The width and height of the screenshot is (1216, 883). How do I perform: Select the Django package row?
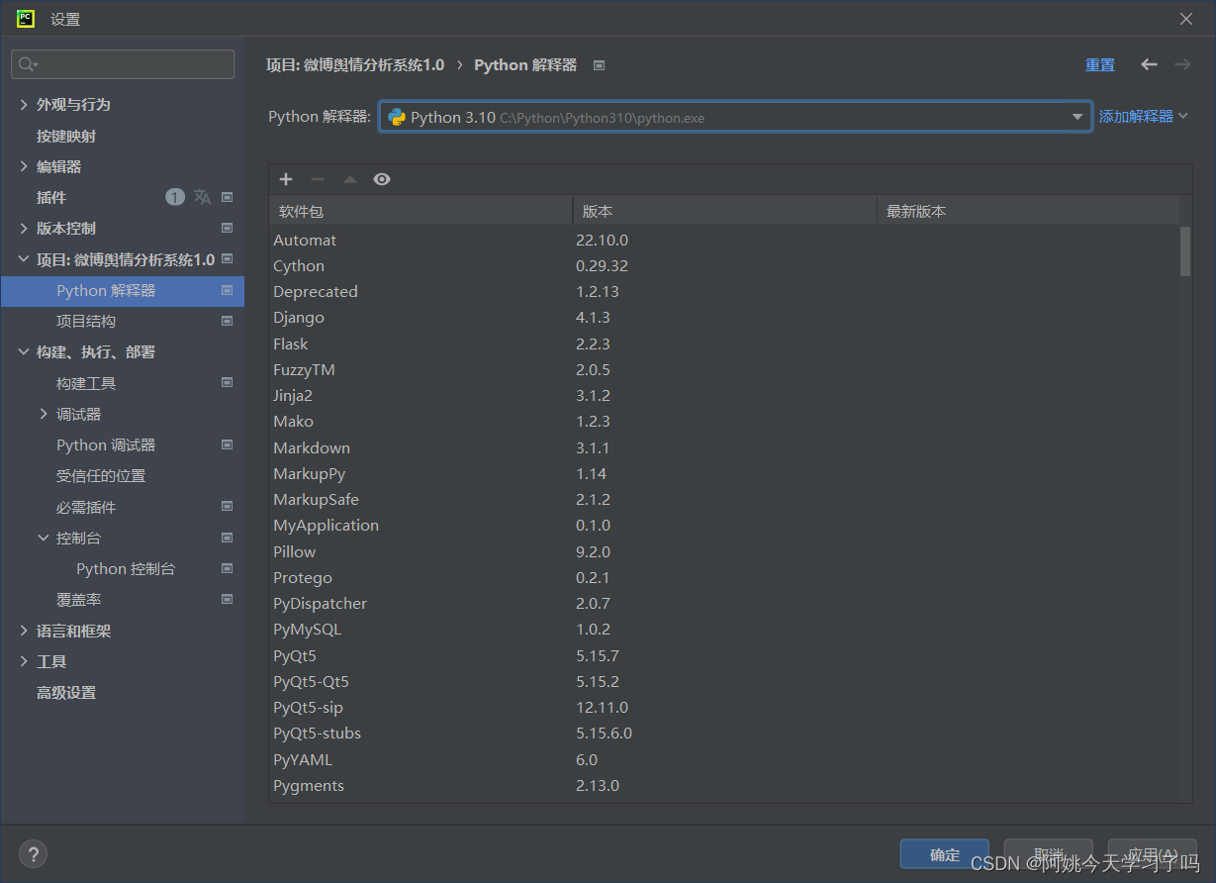point(724,318)
